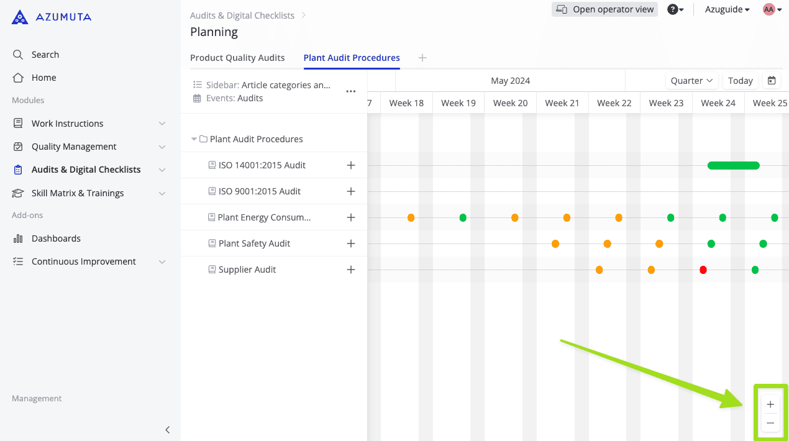Click the Today button
The height and width of the screenshot is (441, 789).
click(x=740, y=81)
